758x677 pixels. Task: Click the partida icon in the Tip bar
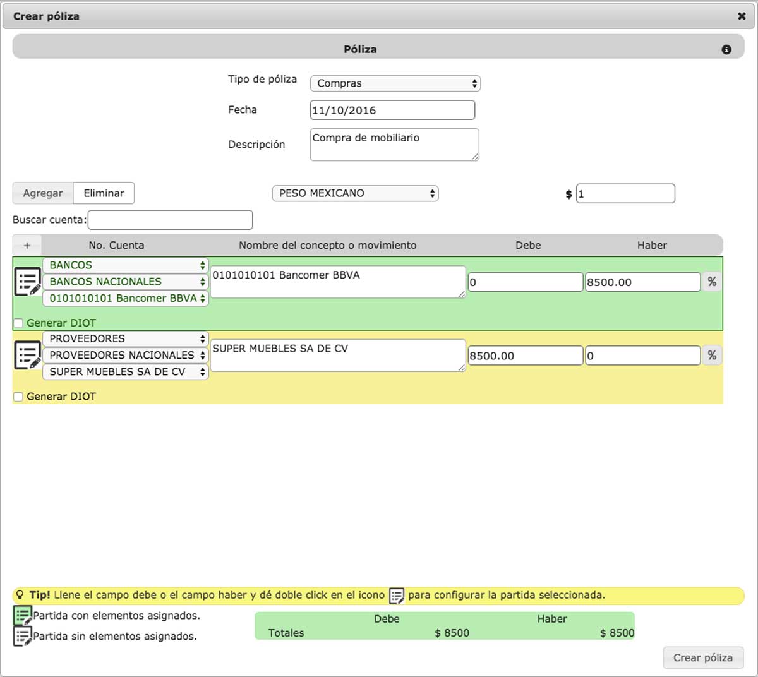click(397, 595)
